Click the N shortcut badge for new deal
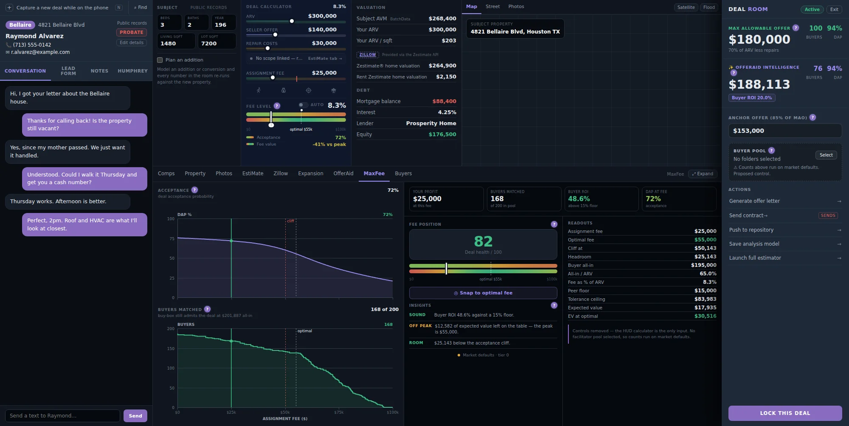Viewport: 849px width, 426px height. click(x=119, y=8)
